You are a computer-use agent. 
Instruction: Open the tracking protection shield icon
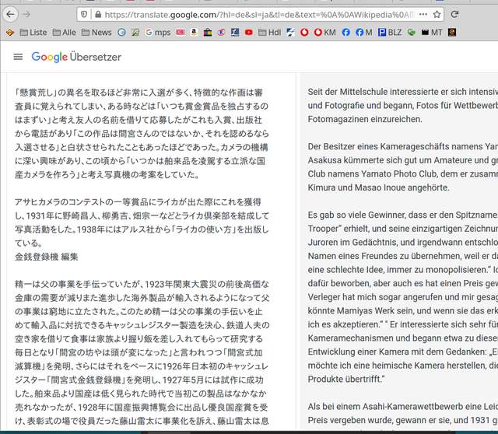tap(84, 14)
